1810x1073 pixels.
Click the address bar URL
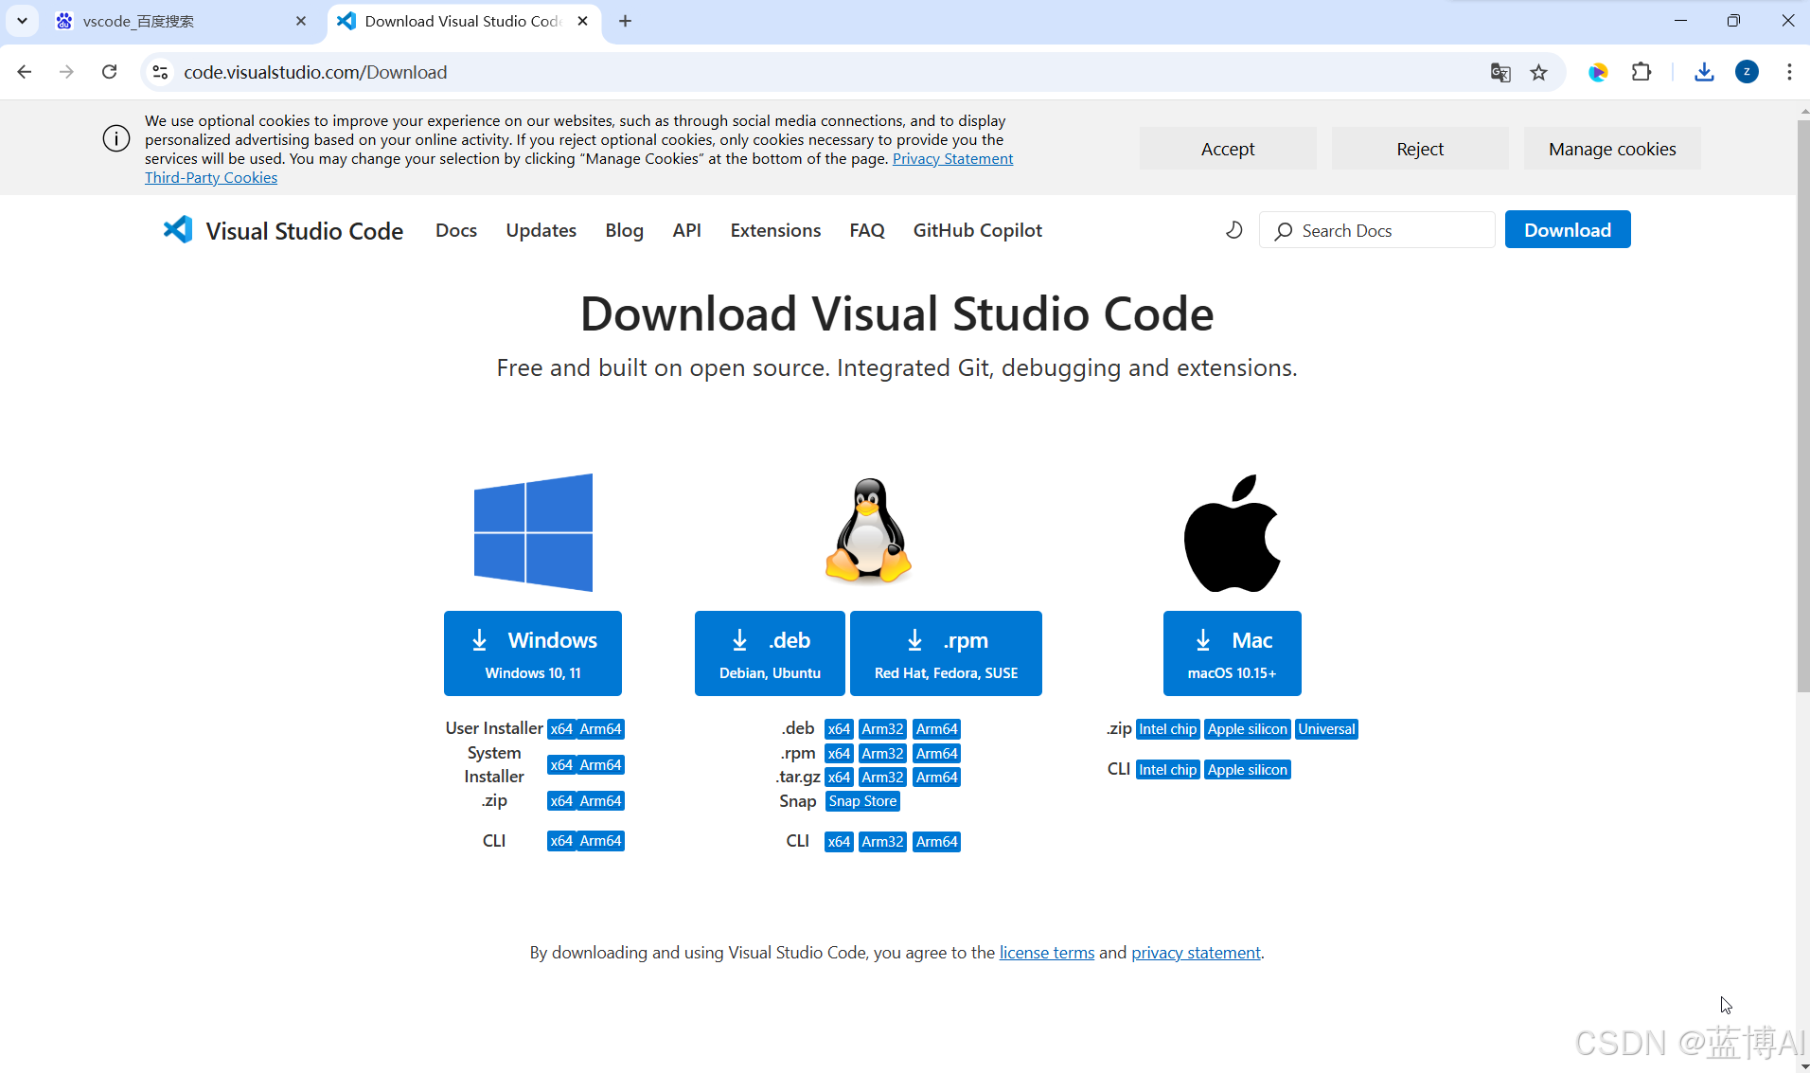[x=315, y=72]
